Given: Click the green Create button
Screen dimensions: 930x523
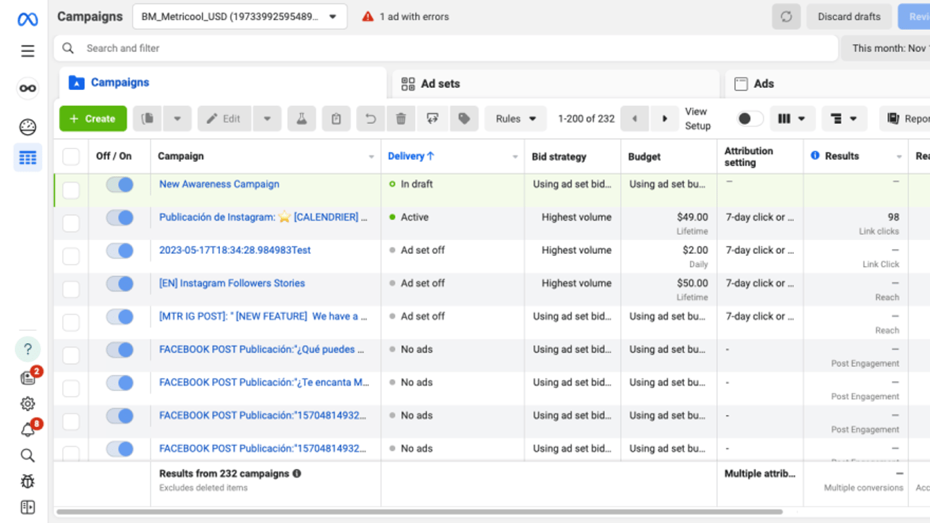Looking at the screenshot, I should [x=93, y=118].
